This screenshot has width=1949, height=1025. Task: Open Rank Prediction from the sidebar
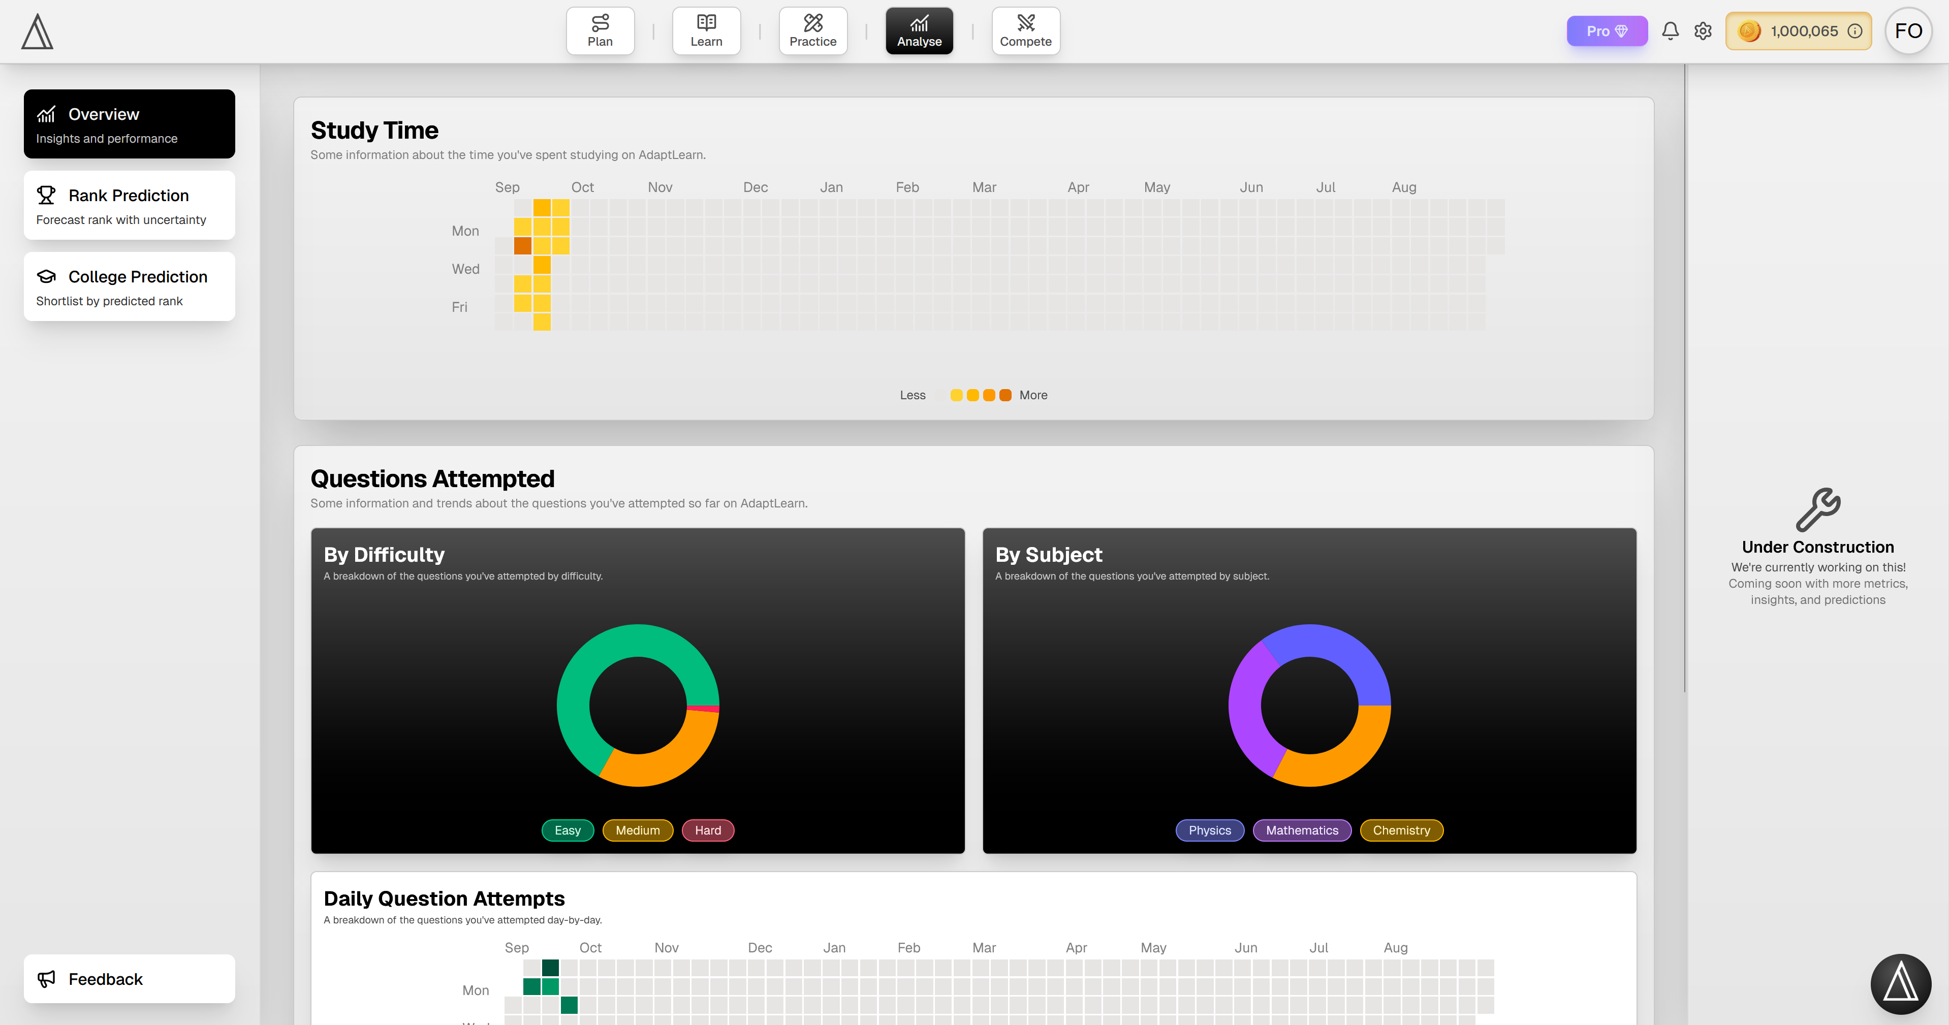tap(129, 205)
